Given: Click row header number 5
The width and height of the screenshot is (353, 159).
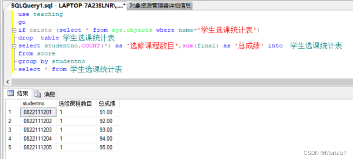Looking at the screenshot, I should click(13, 147).
